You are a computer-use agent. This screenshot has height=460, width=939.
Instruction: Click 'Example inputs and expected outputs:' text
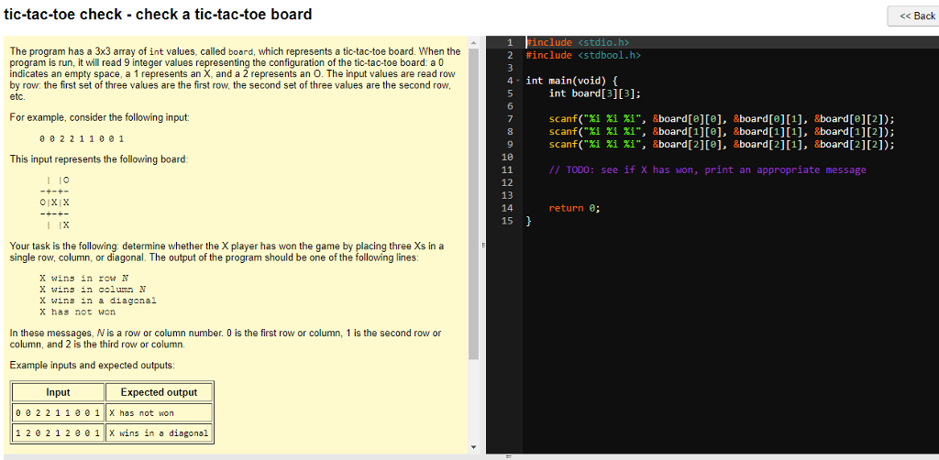[93, 365]
